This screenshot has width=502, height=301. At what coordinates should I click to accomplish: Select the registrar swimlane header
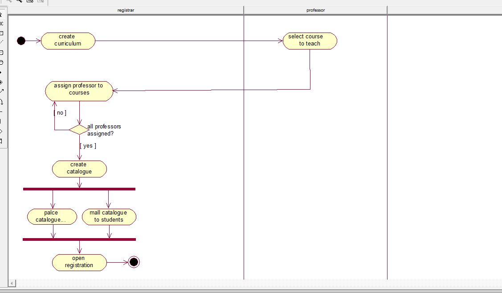click(126, 10)
